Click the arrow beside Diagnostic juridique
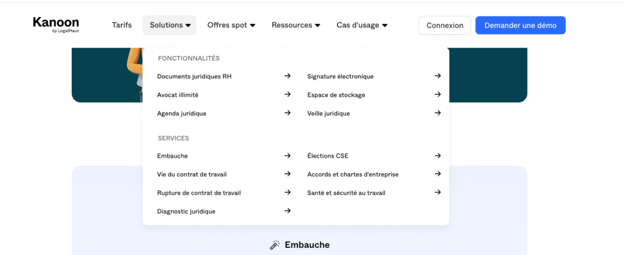Screen dimensions: 623x255 [287, 211]
